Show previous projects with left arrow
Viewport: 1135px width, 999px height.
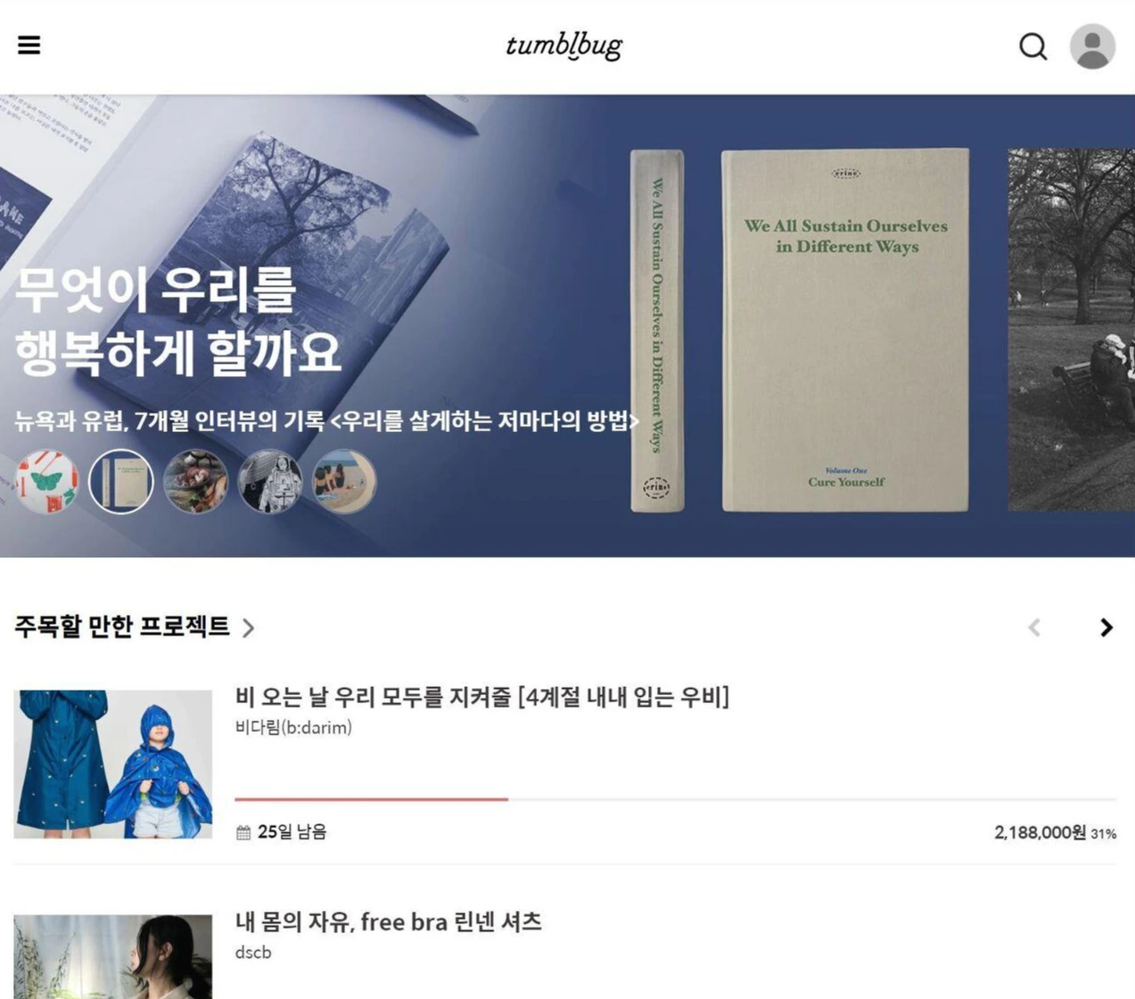click(1034, 627)
